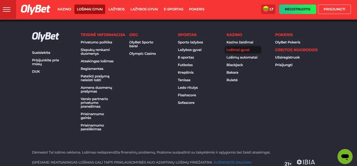The image size is (357, 166).
Task: Click the Dėmesio gambling advertisement disclaimer text
Action: click(x=151, y=152)
